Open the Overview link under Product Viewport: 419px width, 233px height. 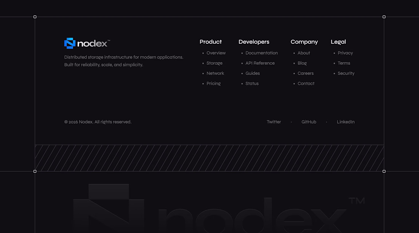click(x=216, y=53)
